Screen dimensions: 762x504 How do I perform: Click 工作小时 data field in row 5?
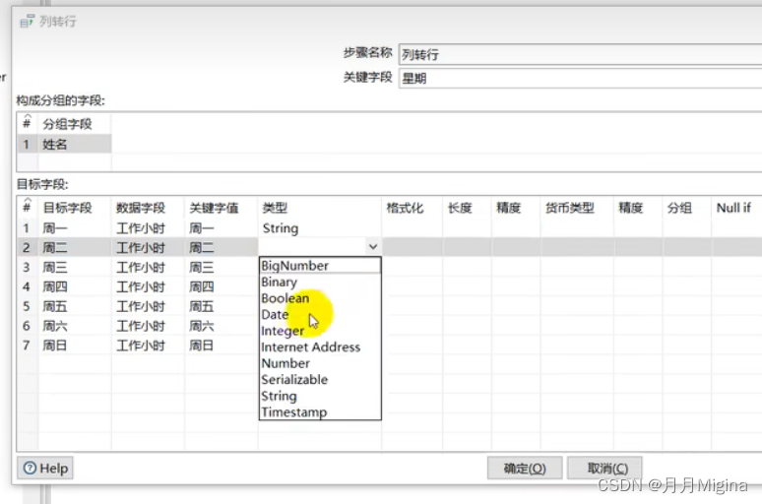[x=148, y=306]
